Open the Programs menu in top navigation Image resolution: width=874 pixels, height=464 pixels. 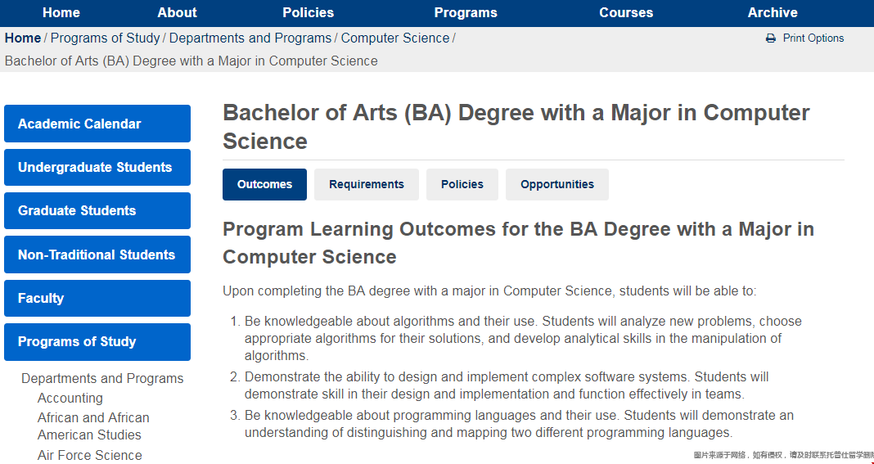coord(466,13)
